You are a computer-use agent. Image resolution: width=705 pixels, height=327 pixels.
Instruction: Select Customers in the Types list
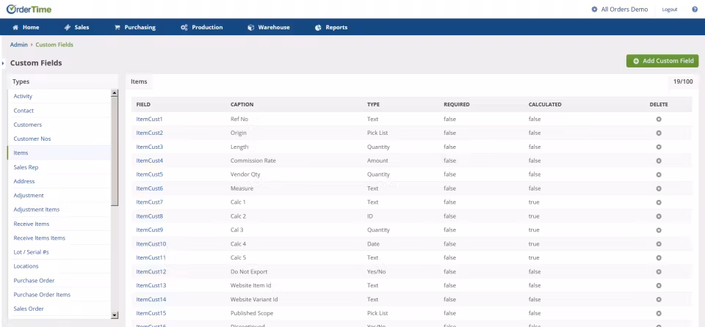28,125
